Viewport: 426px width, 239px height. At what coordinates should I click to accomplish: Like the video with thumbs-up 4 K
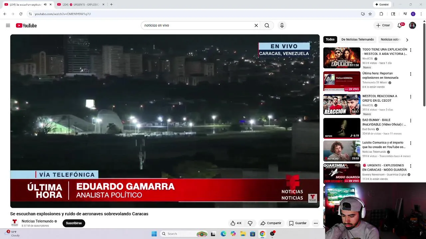236,223
